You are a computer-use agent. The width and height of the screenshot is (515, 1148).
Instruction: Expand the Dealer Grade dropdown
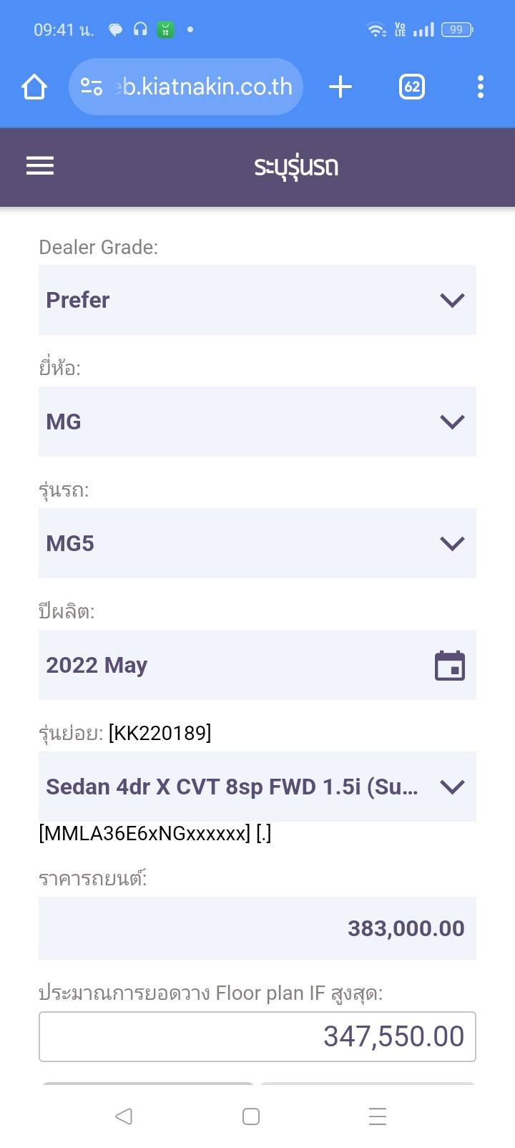pyautogui.click(x=257, y=300)
